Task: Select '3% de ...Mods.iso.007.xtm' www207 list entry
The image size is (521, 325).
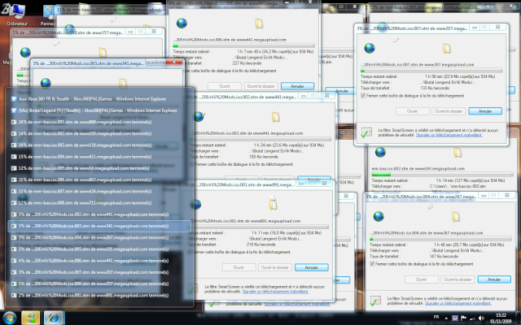Action: [99, 272]
